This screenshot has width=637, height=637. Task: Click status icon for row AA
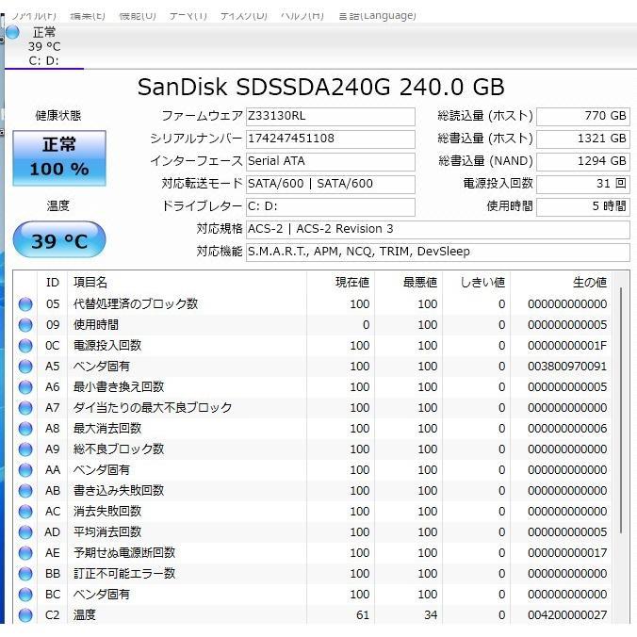[x=25, y=469]
